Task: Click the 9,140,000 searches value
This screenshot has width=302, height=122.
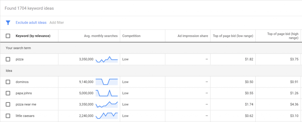Action: point(86,82)
